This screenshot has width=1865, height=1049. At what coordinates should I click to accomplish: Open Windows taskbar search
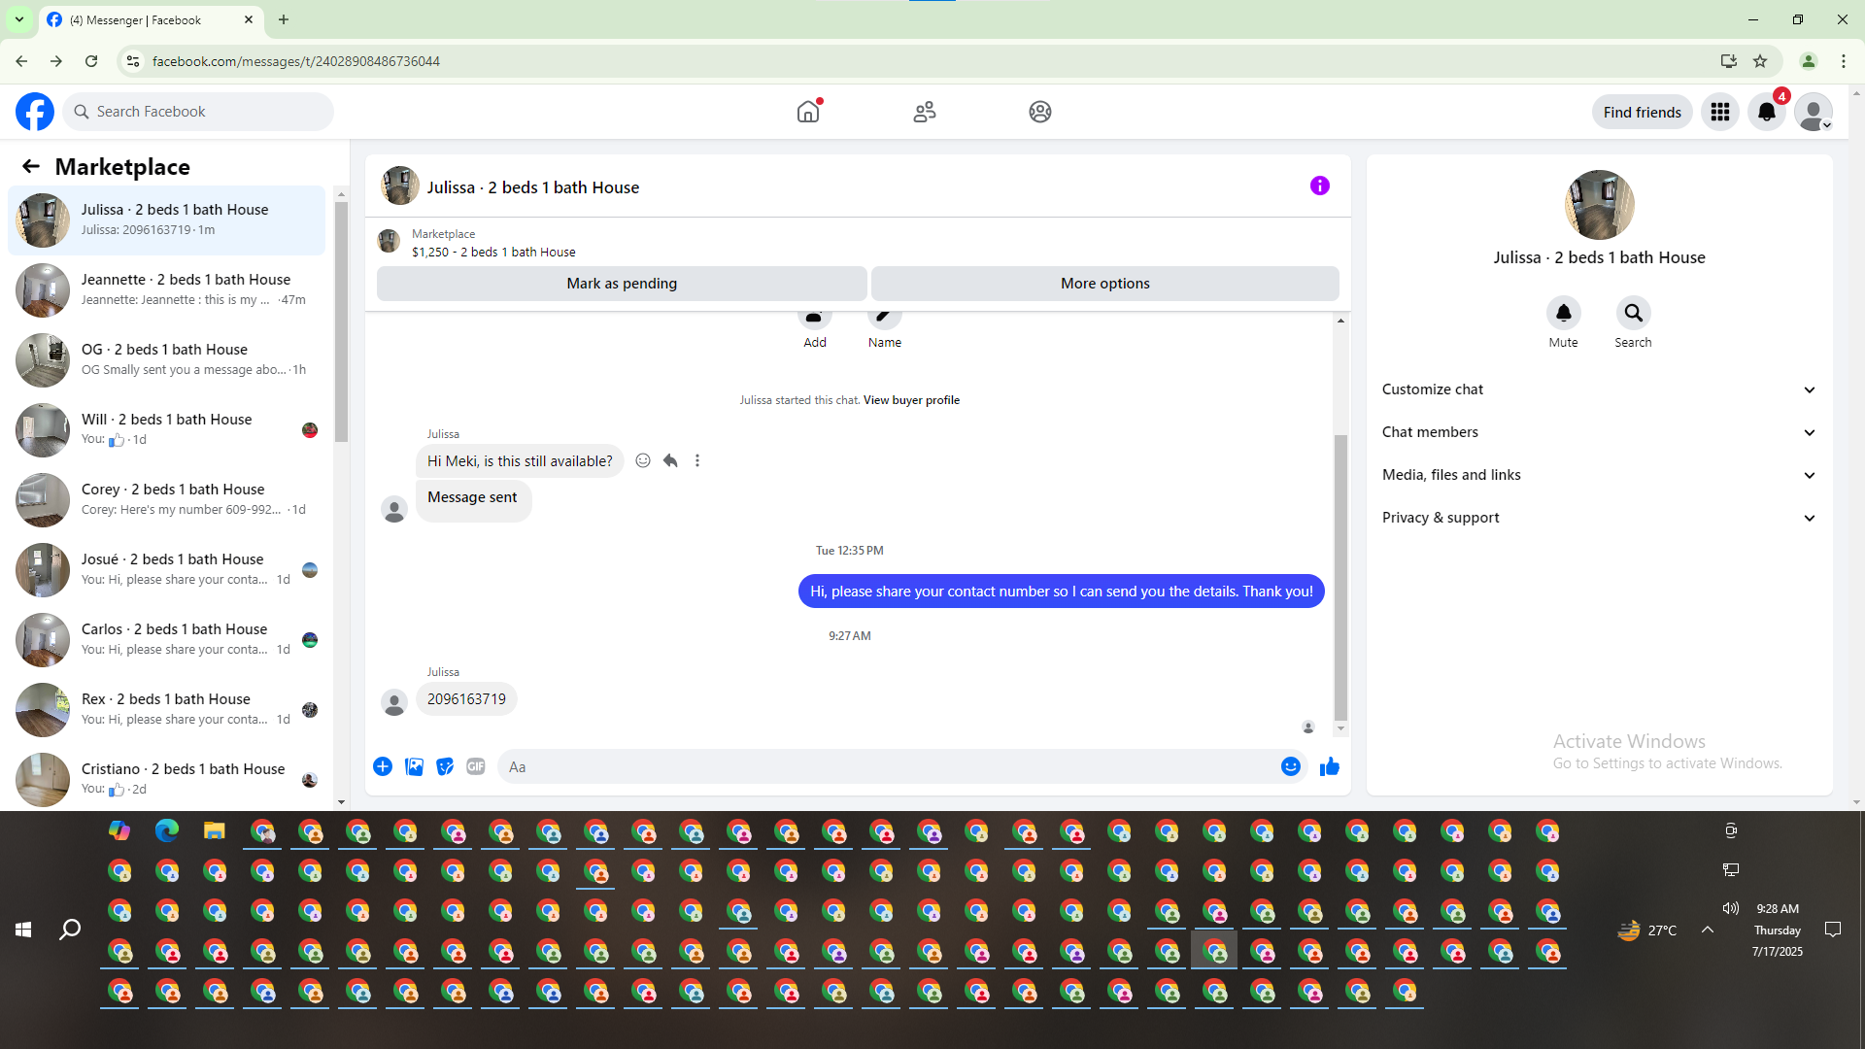point(70,930)
